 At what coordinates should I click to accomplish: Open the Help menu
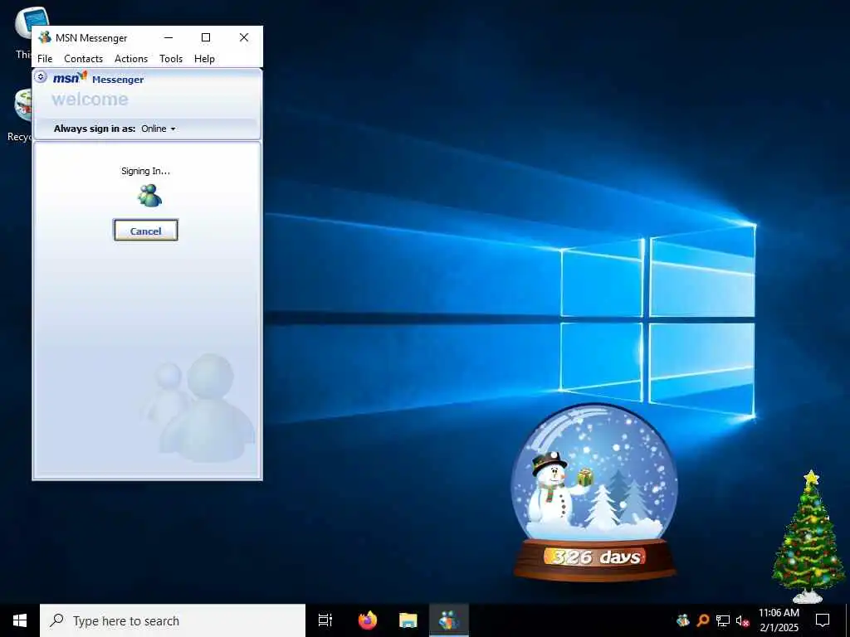pos(204,59)
